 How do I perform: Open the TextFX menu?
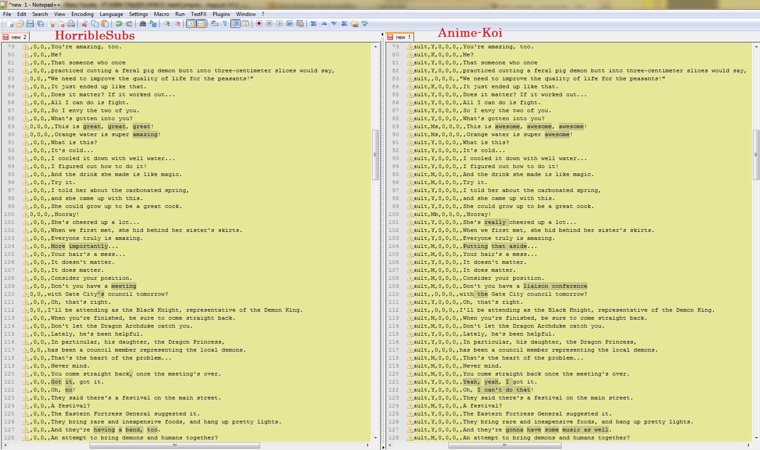pyautogui.click(x=198, y=14)
